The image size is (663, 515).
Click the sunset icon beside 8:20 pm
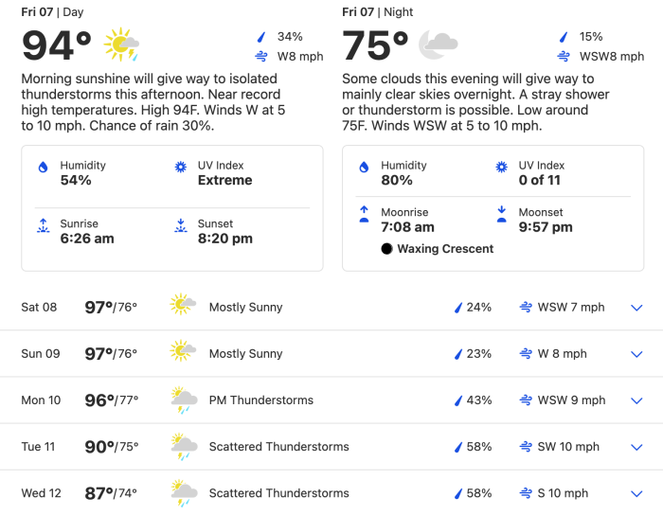pyautogui.click(x=181, y=225)
